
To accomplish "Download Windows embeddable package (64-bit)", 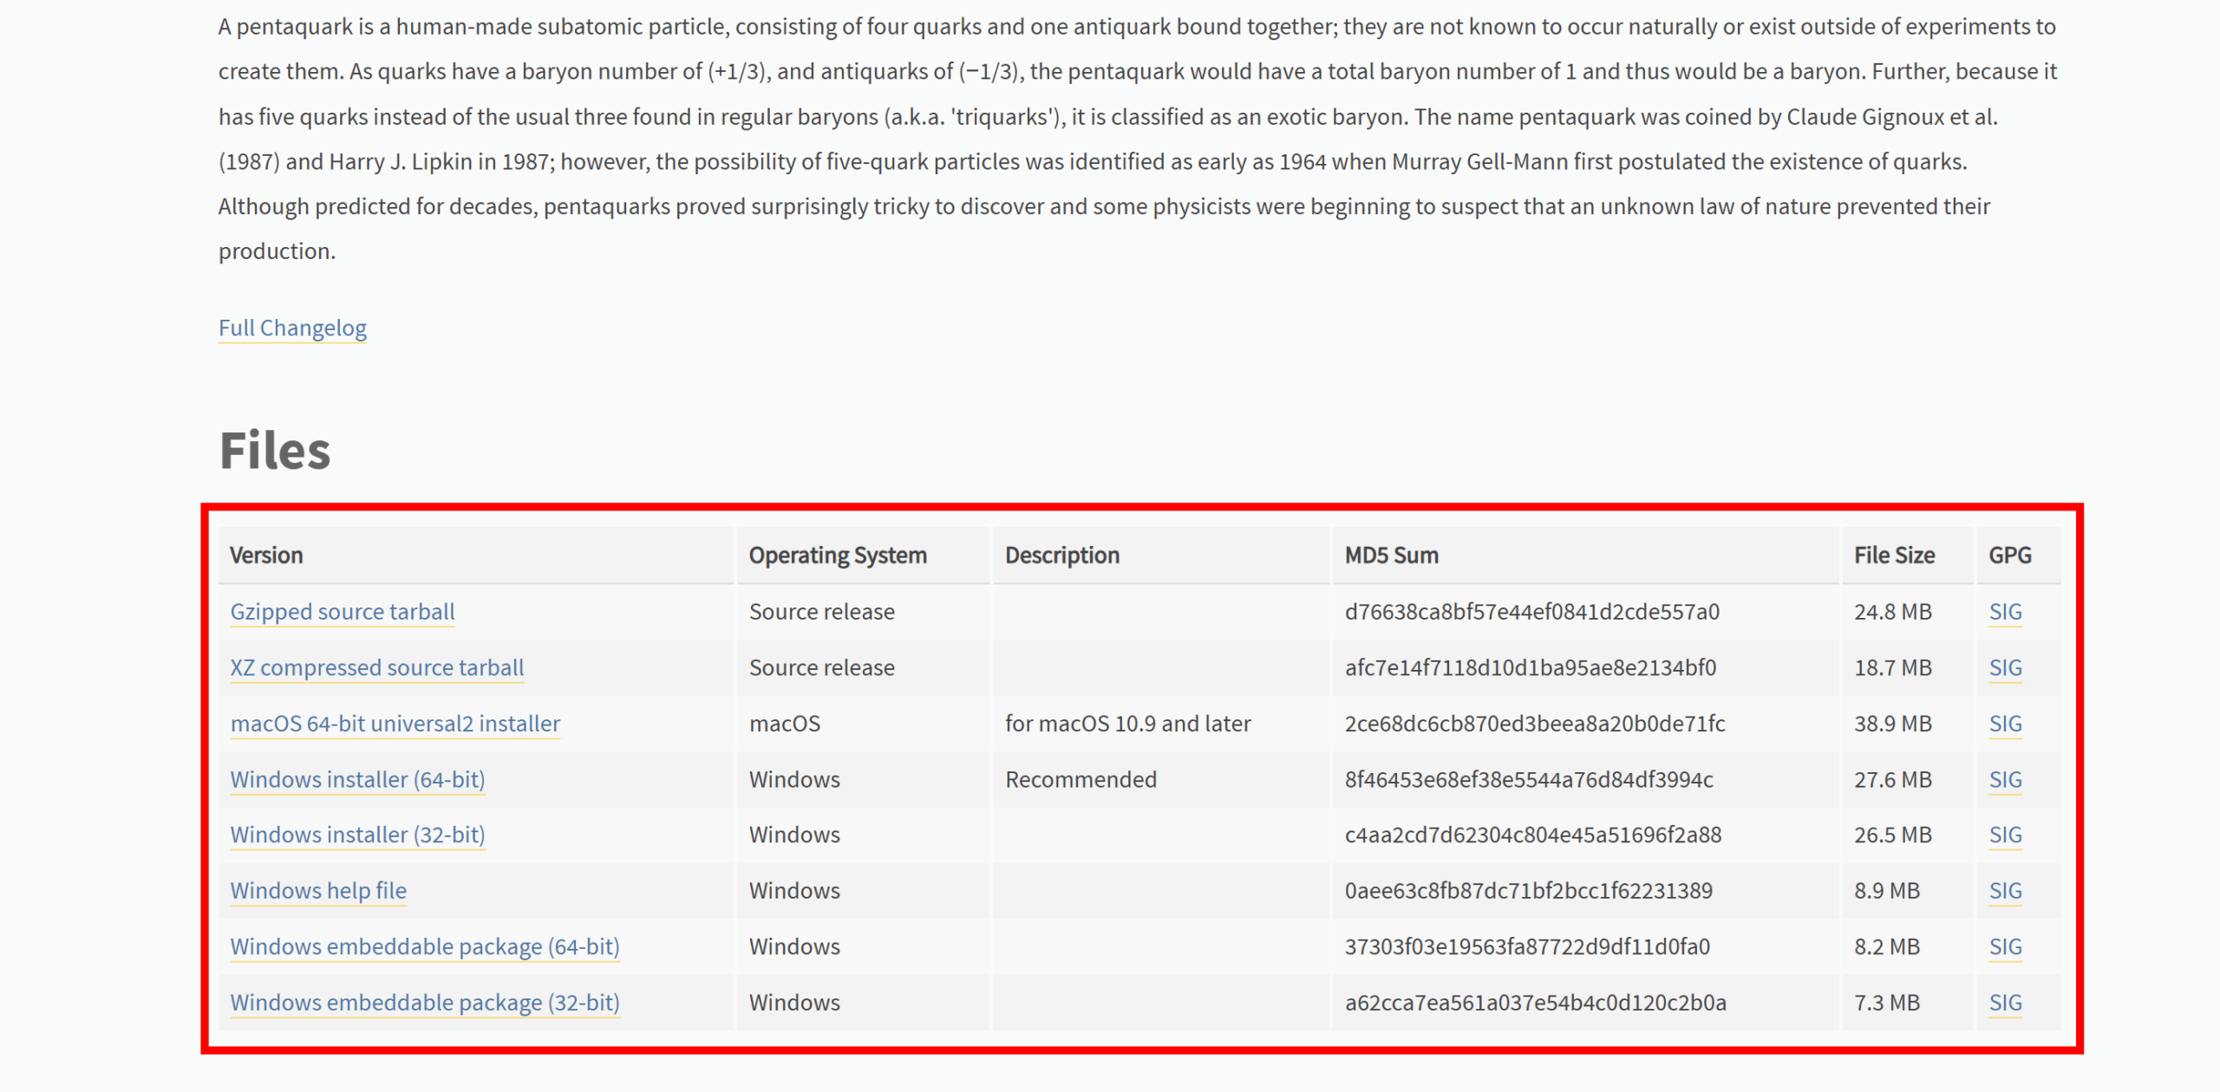I will (x=425, y=946).
